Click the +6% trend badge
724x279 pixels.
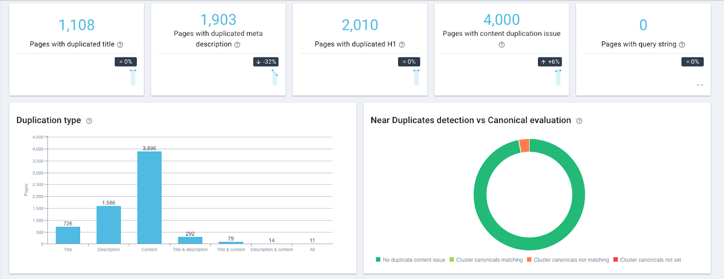point(550,62)
